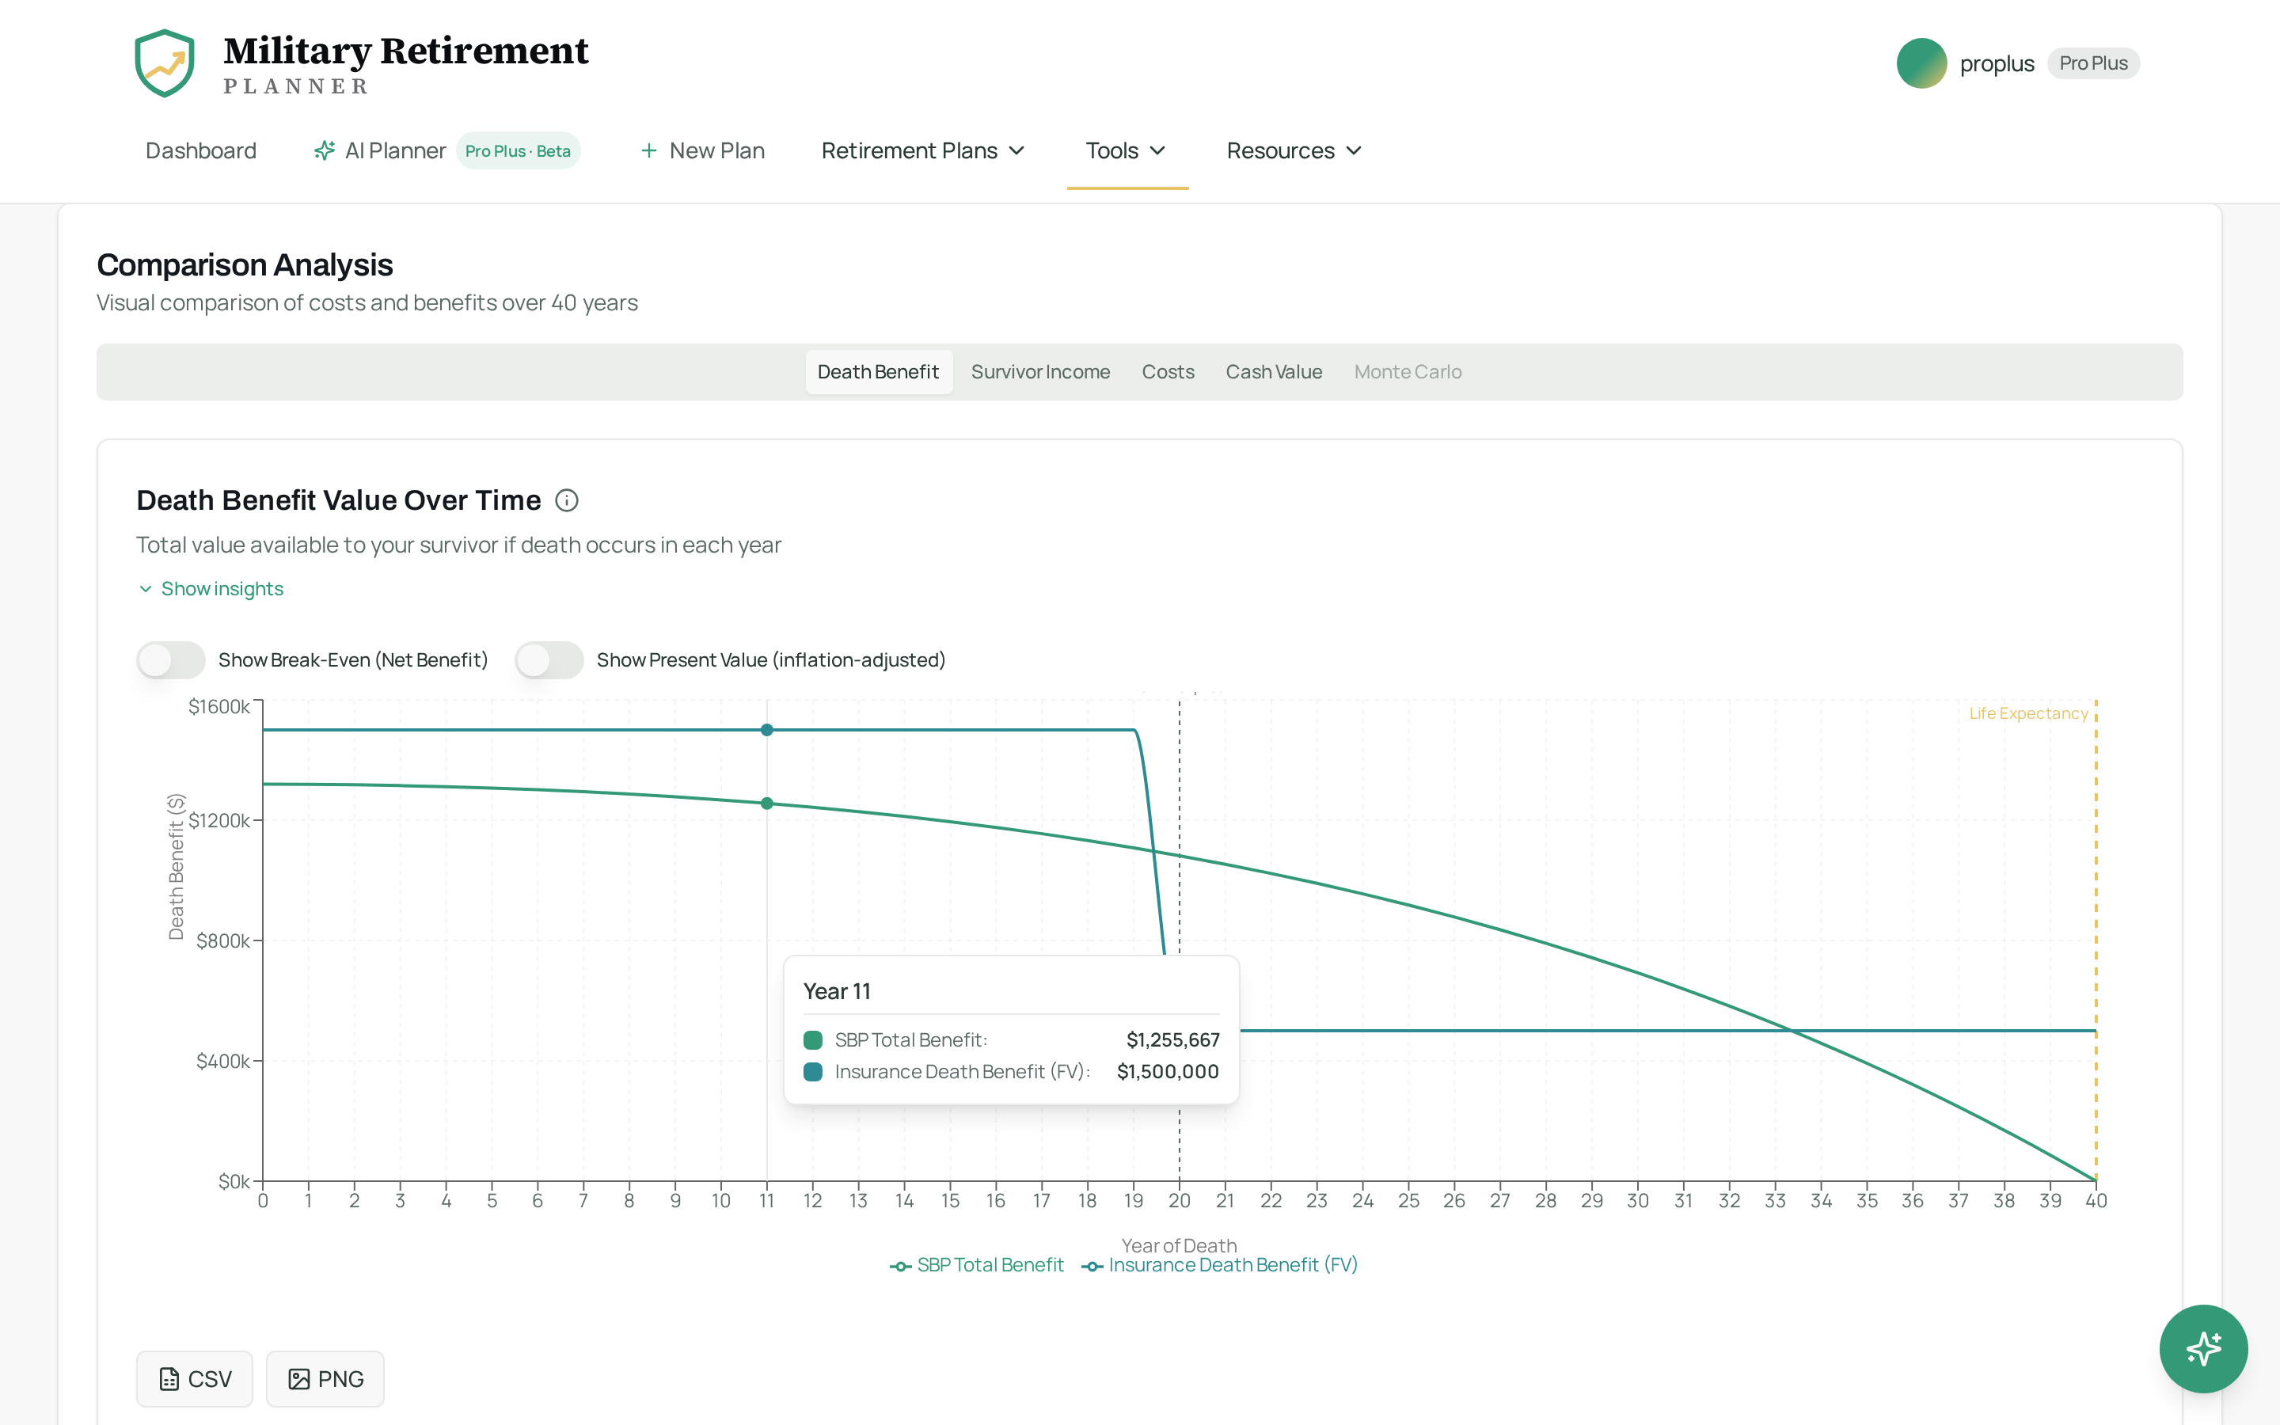Screen dimensions: 2280x1425
Task: Expand the Retirement Plans dropdown menu
Action: click(922, 150)
